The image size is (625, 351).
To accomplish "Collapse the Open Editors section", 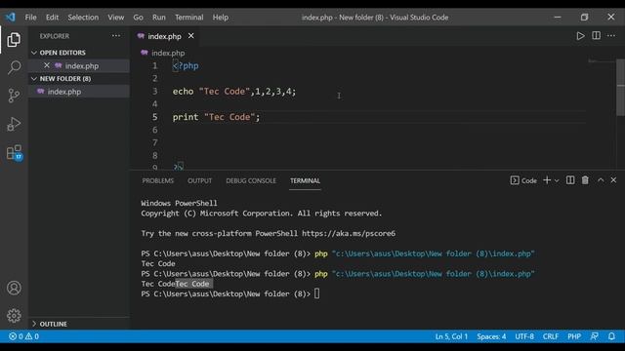I will pos(62,53).
